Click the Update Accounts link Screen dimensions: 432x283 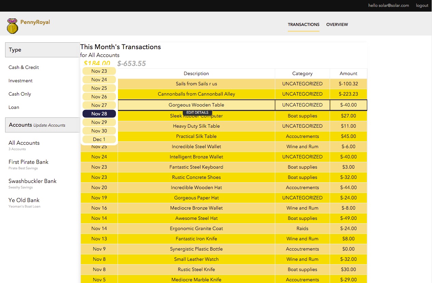coord(49,125)
